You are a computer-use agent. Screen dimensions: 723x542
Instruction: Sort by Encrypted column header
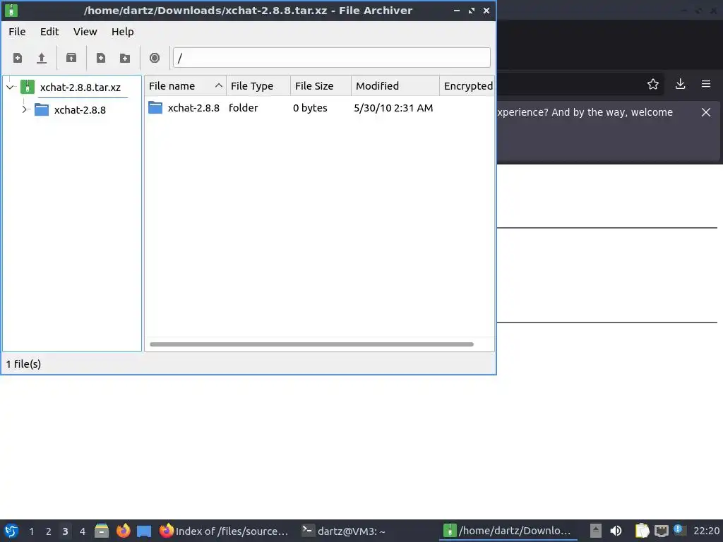(467, 86)
